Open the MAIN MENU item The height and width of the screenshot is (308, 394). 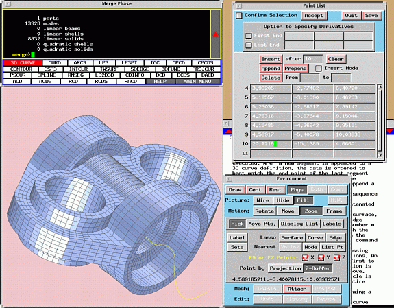point(197,81)
